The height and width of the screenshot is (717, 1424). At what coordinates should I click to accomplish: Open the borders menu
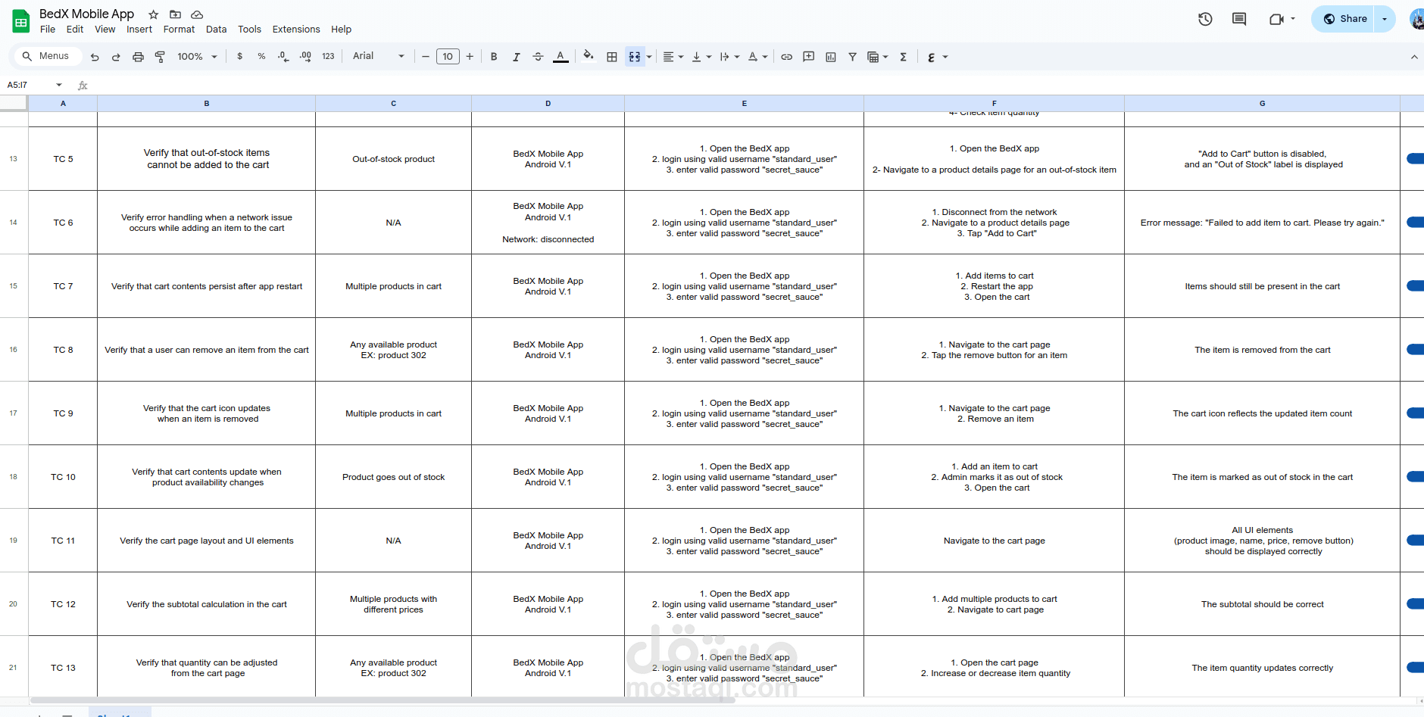pyautogui.click(x=612, y=57)
